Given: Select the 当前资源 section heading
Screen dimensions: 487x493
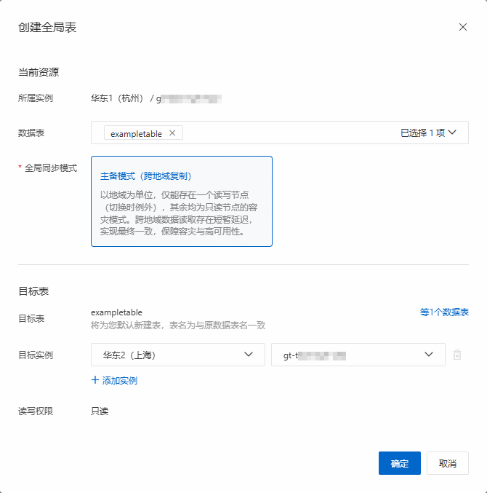Looking at the screenshot, I should tap(39, 72).
